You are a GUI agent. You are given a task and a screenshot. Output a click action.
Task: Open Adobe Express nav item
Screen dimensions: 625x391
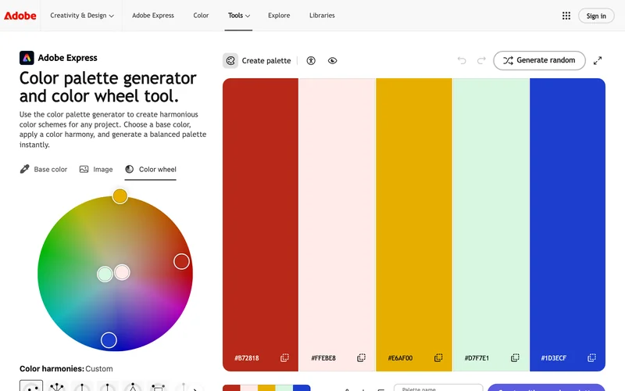coord(153,16)
